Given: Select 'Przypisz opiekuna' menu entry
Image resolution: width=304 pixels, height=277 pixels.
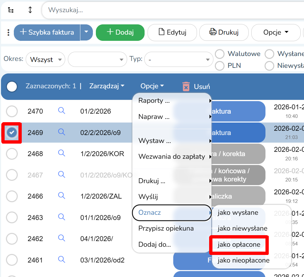Looking at the screenshot, I should 166,229.
